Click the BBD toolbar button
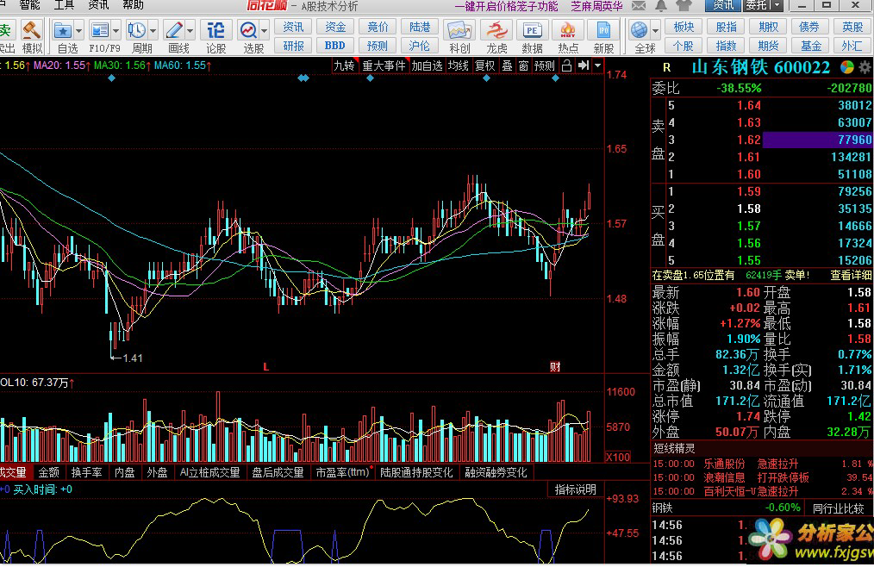 click(x=335, y=46)
